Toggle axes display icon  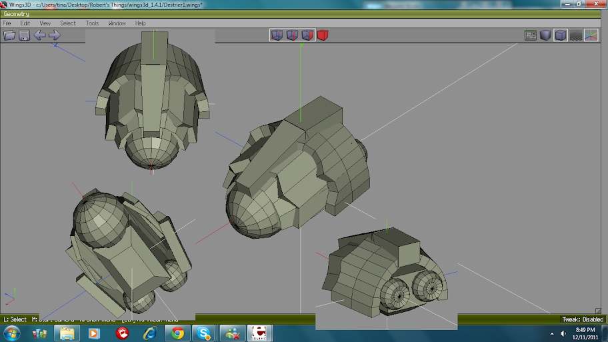pyautogui.click(x=591, y=35)
